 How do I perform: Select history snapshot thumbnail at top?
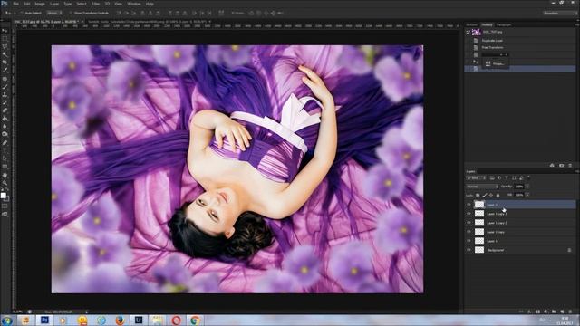point(477,33)
